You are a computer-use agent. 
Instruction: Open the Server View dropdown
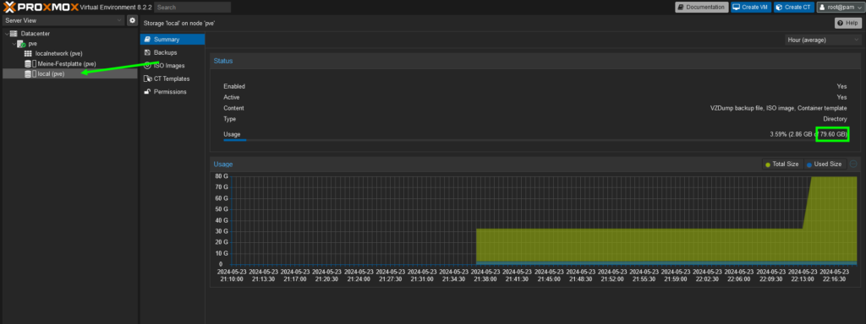click(x=63, y=20)
